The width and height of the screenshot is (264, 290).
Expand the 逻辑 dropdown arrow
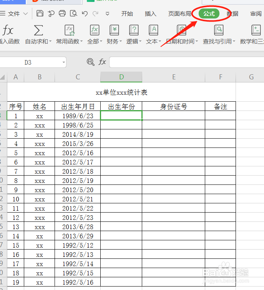140,41
